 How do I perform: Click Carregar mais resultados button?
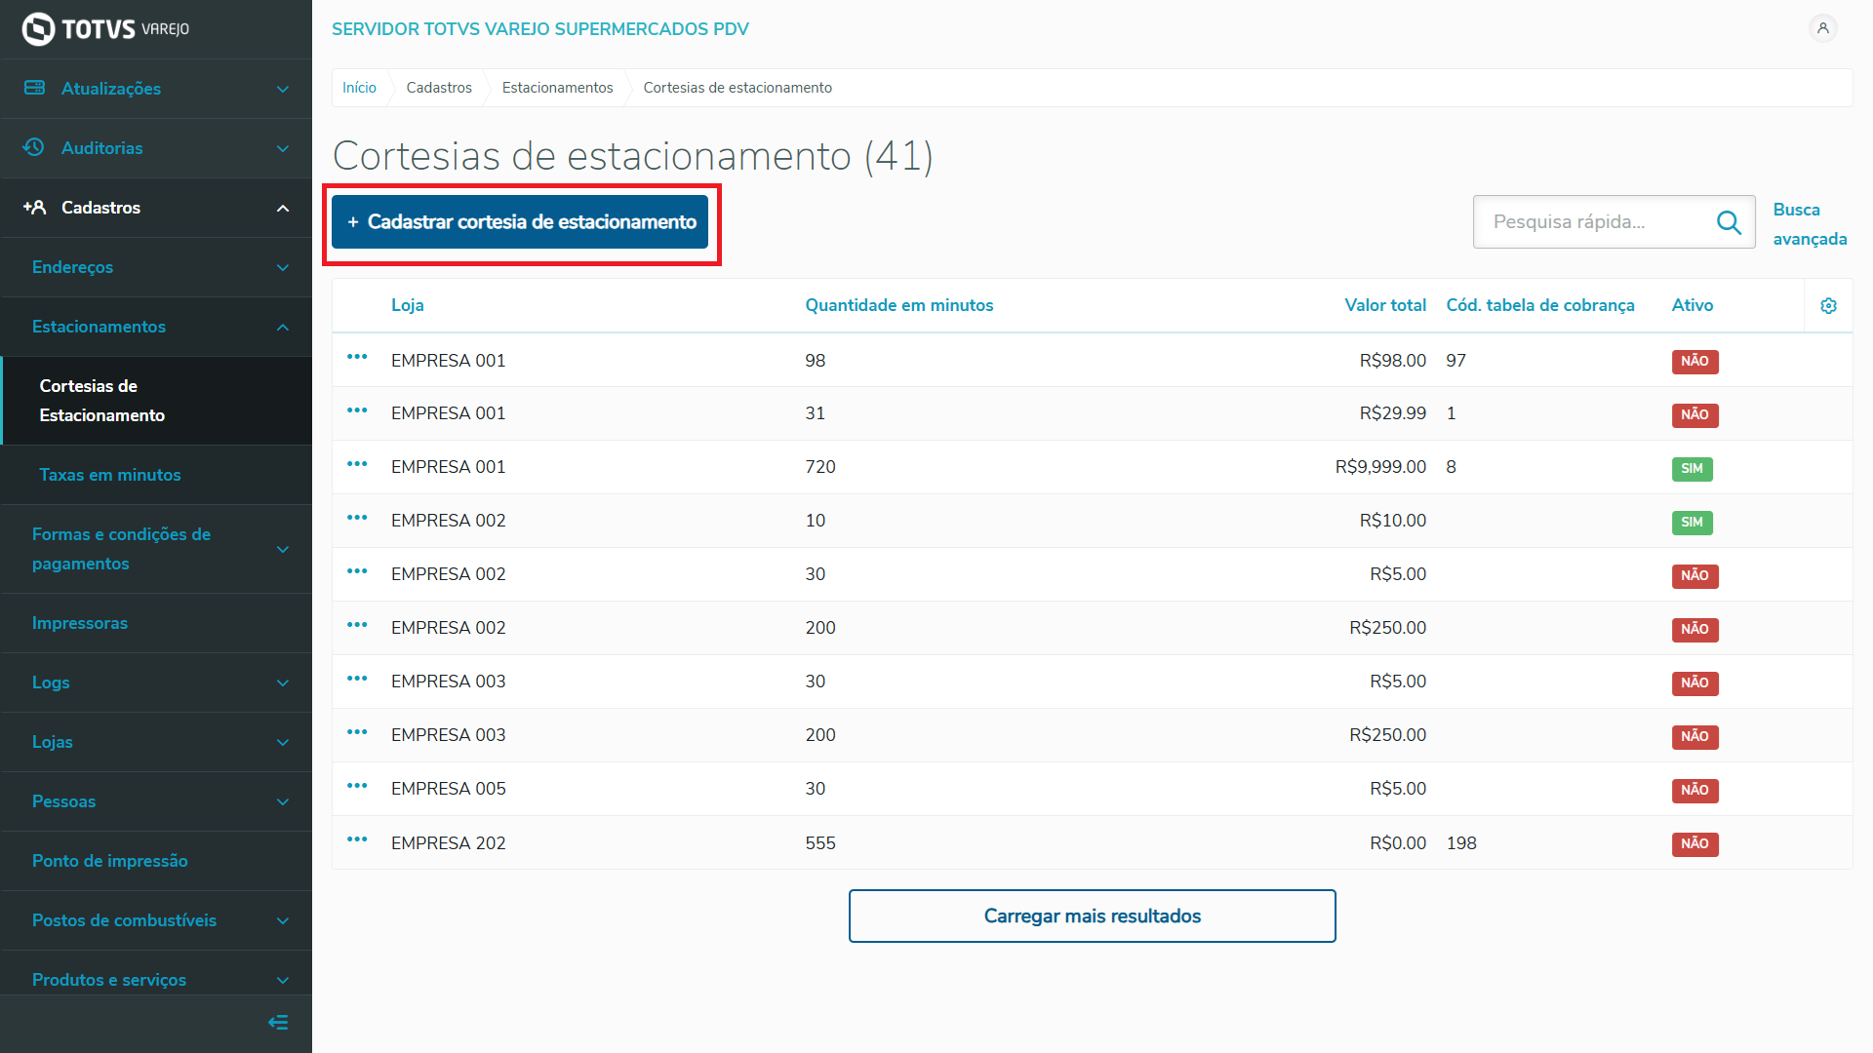click(x=1092, y=916)
